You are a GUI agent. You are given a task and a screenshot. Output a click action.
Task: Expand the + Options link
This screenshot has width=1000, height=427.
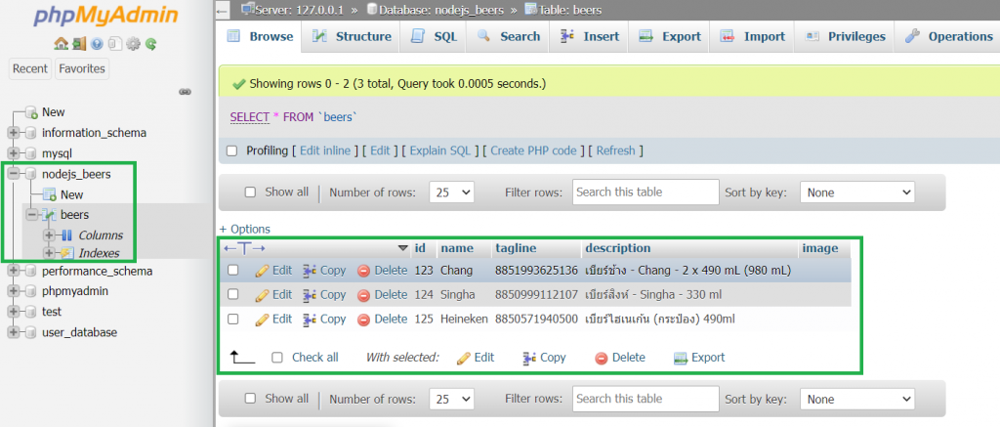tap(245, 230)
